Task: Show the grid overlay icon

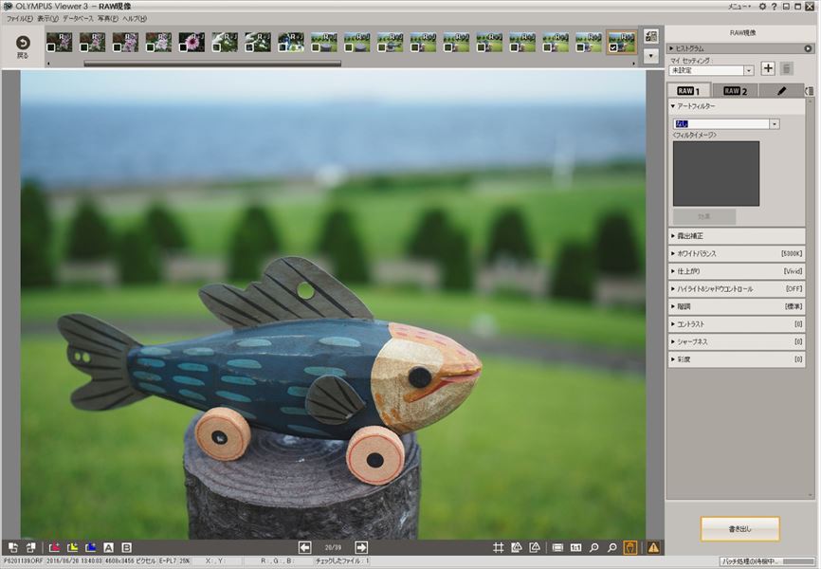Action: coord(499,547)
